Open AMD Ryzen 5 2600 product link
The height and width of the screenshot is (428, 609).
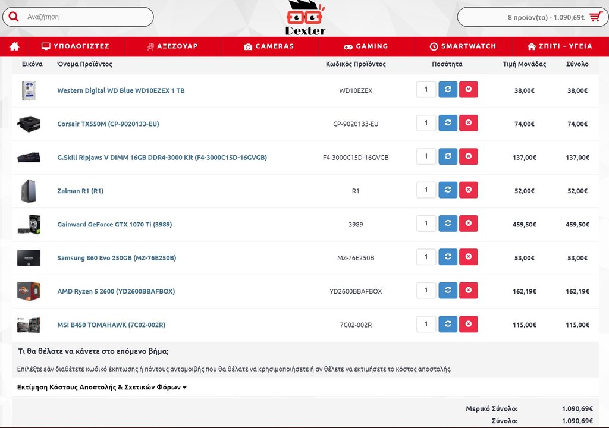coord(116,291)
